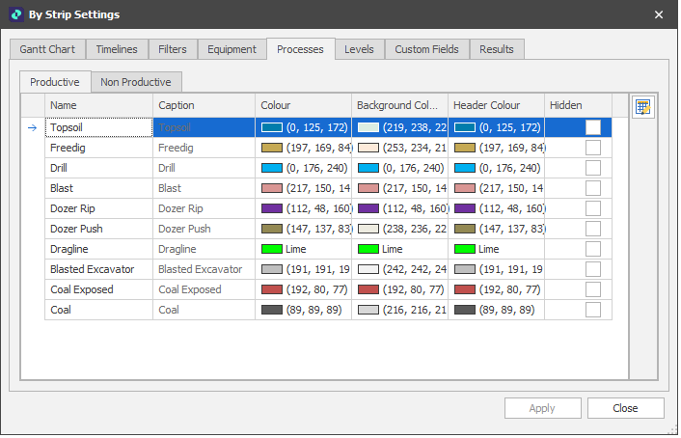Screen dimensions: 681x438
Task: Close the By Strip Settings dialog
Action: pos(659,14)
